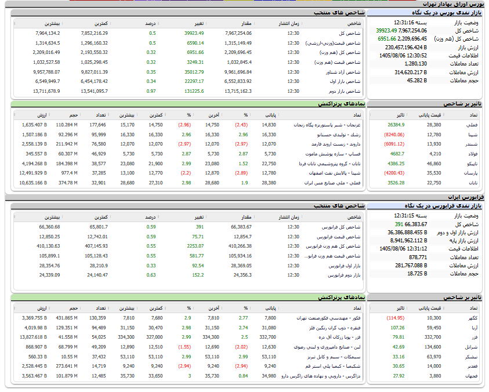Open عزنجان - شیر پاستوریزه پگاه زنجان symbol
This screenshot has width=489, height=392.
click(327, 125)
